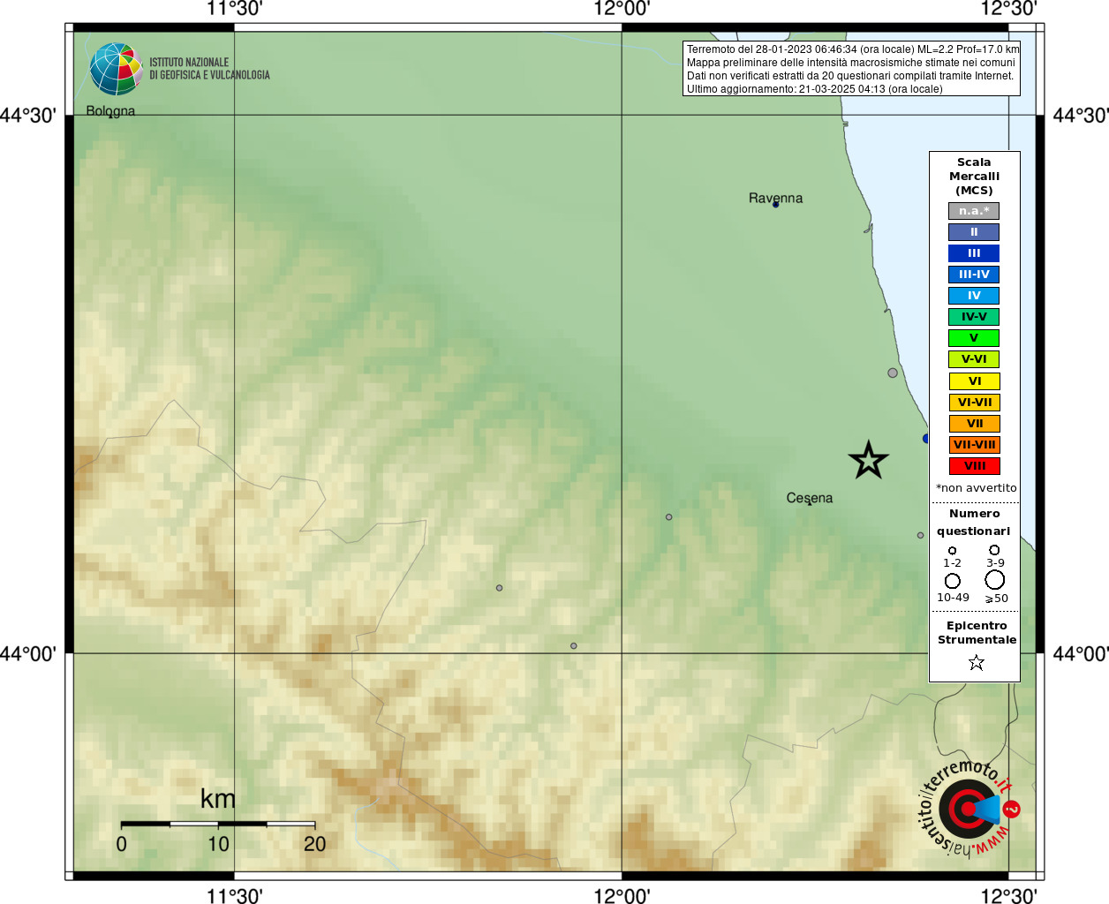This screenshot has width=1109, height=904.
Task: Click the 10-49 questionnaires circle in legend
Action: click(952, 581)
